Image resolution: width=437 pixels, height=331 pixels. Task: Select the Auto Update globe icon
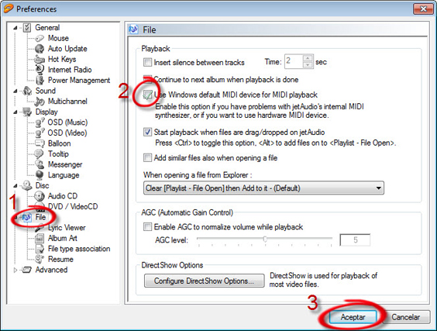(x=40, y=49)
